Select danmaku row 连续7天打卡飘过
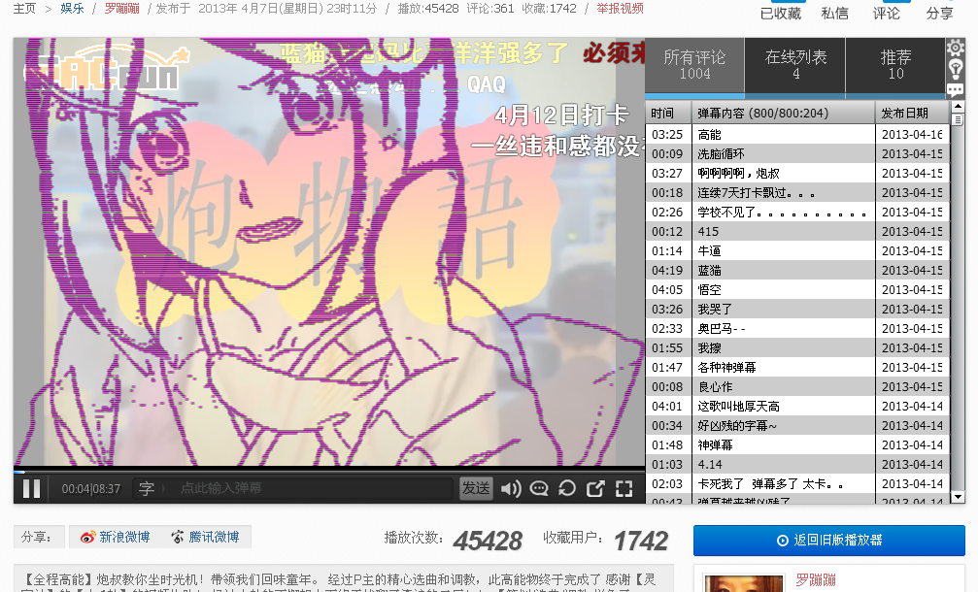This screenshot has height=592, width=978. point(797,192)
